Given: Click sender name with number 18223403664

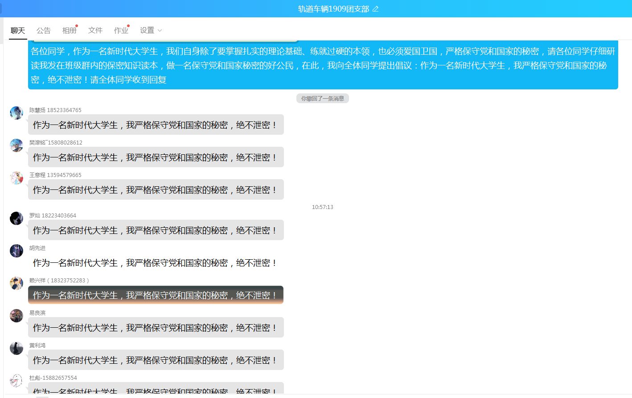Looking at the screenshot, I should 53,216.
